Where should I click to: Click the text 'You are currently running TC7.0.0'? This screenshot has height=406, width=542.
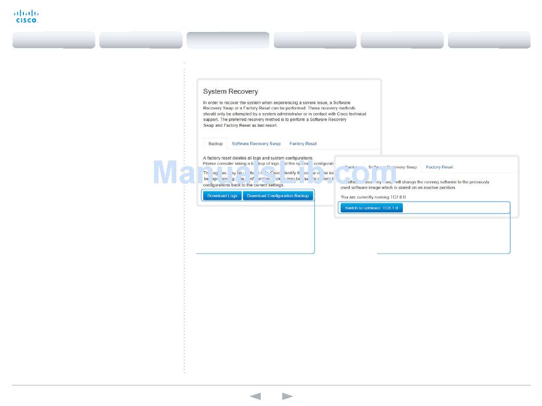pos(373,197)
